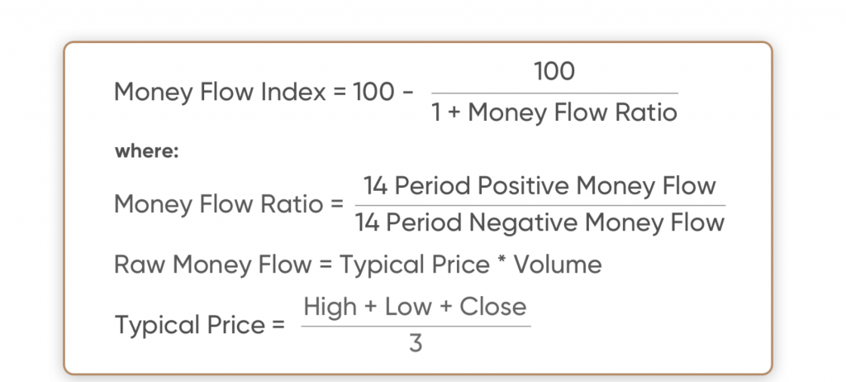
Task: Click 'Typical Price * Volume' expression
Action: coord(470,265)
